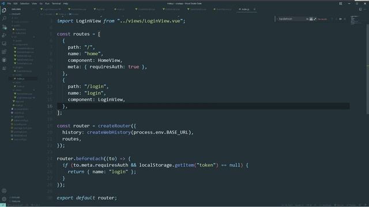Click the VS Code logo in title bar
The image size is (369, 207).
tap(3, 3)
